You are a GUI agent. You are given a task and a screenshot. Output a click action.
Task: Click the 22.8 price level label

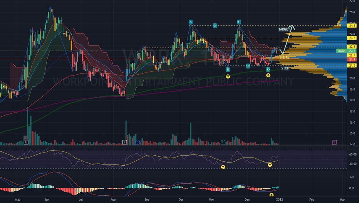[352, 47]
